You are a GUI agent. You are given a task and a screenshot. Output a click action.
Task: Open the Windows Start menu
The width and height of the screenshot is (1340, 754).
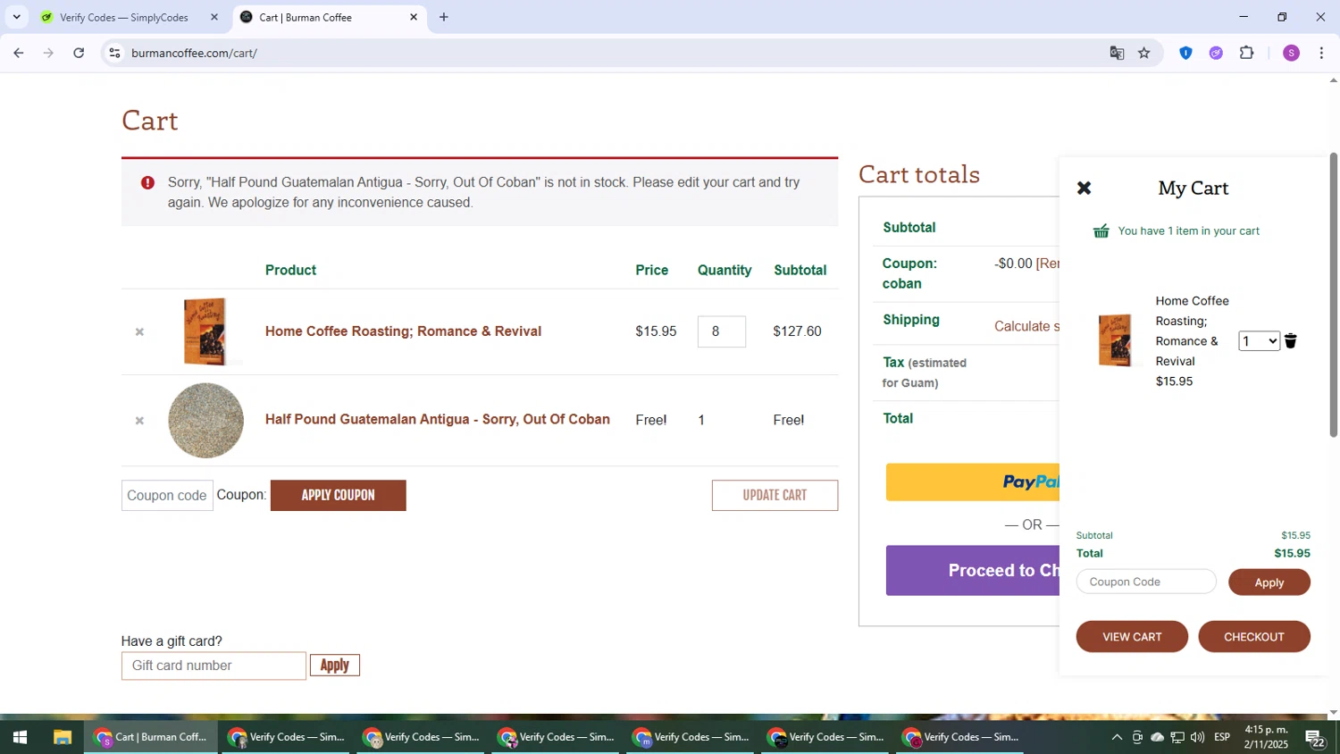pos(20,737)
